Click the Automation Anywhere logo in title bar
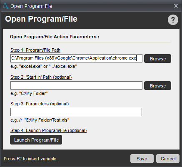Viewport: 182px width, 167px height. point(6,6)
